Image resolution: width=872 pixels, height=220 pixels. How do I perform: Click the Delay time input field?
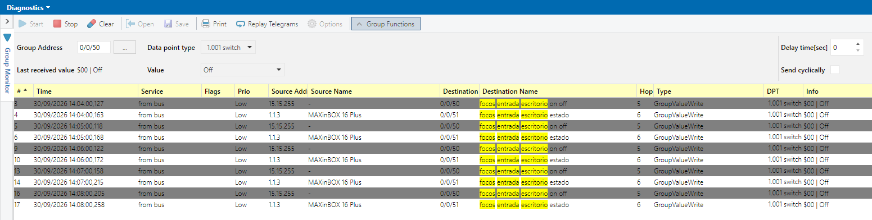842,48
